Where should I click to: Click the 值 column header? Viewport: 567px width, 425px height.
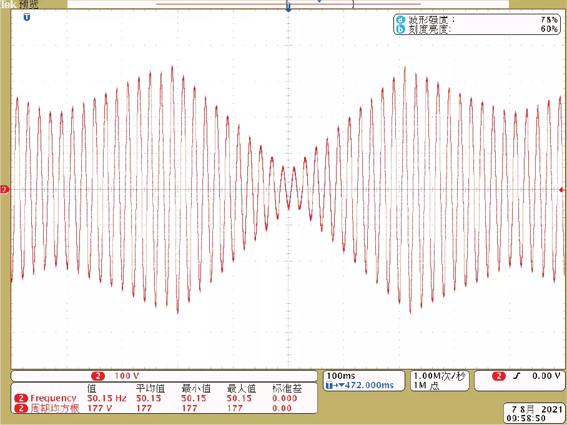[x=92, y=389]
